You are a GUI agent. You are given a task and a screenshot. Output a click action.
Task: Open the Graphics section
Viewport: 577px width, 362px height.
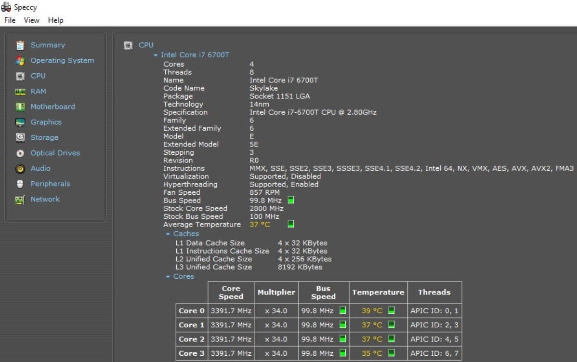click(46, 122)
